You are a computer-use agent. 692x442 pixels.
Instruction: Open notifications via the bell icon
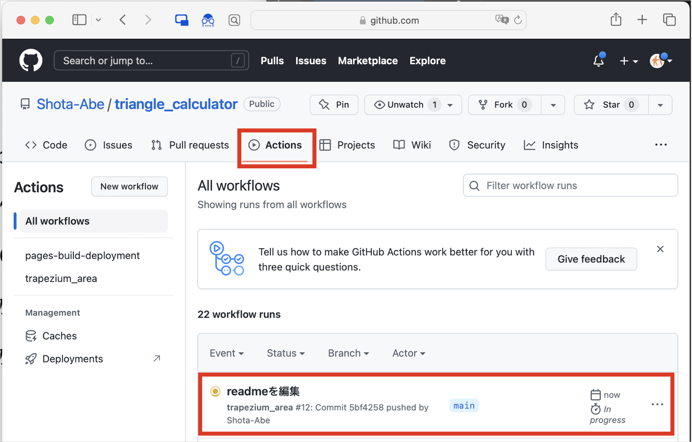pyautogui.click(x=598, y=61)
